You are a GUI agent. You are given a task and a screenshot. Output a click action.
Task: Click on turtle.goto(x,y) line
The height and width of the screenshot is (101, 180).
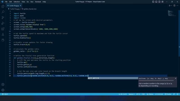[24, 65]
